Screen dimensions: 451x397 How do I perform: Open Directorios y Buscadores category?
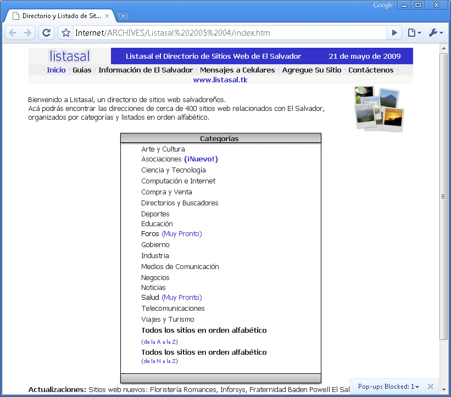tap(180, 203)
